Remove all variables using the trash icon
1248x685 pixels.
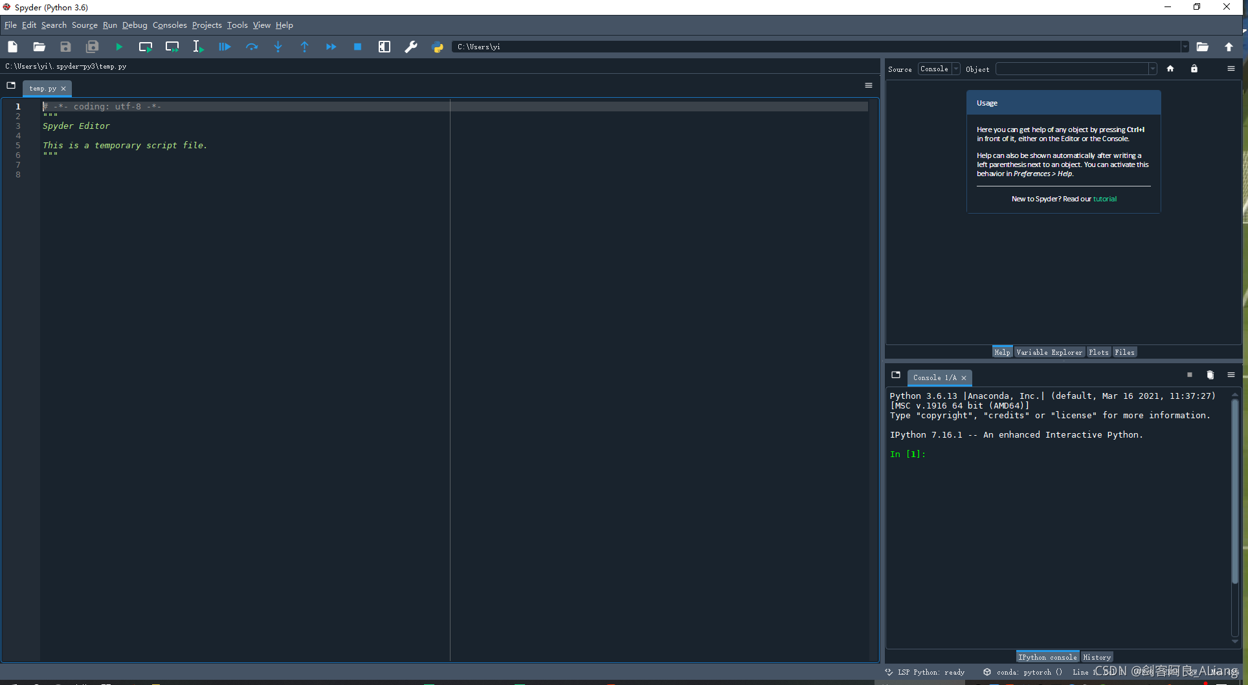pyautogui.click(x=1210, y=375)
